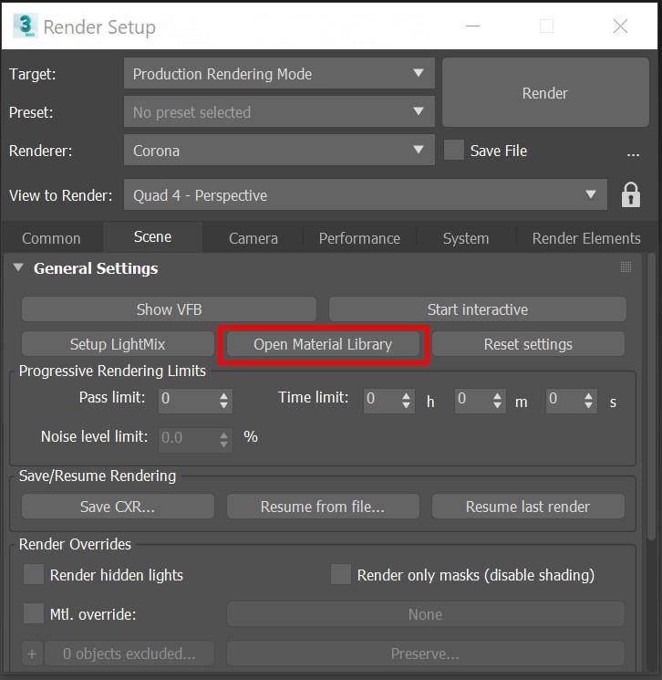Image resolution: width=662 pixels, height=680 pixels.
Task: Switch to the Render Elements tab
Action: point(586,238)
